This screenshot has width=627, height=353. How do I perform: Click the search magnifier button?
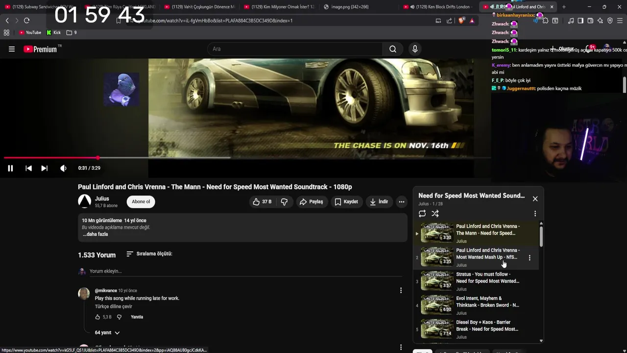393,49
